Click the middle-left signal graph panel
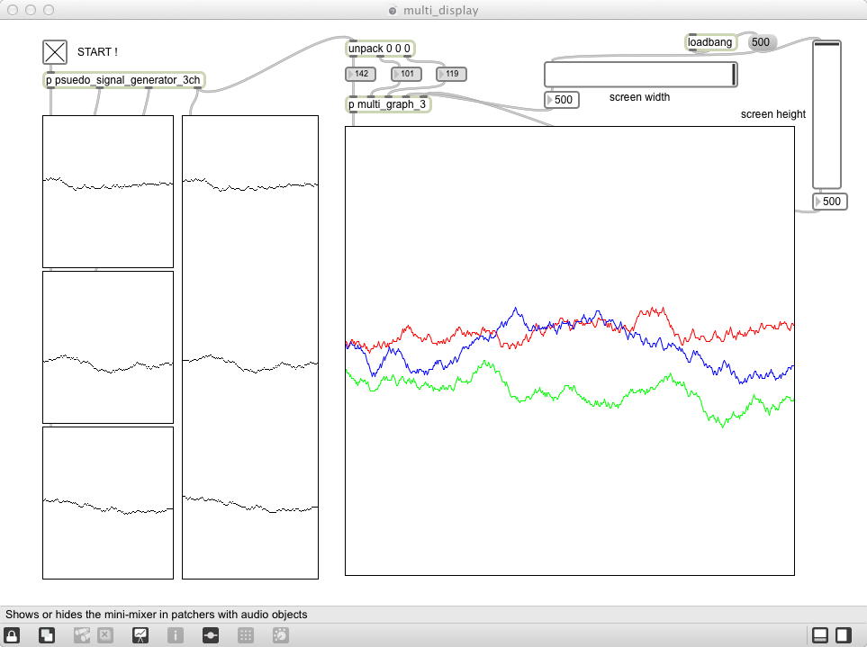Image resolution: width=867 pixels, height=647 pixels. [x=108, y=347]
